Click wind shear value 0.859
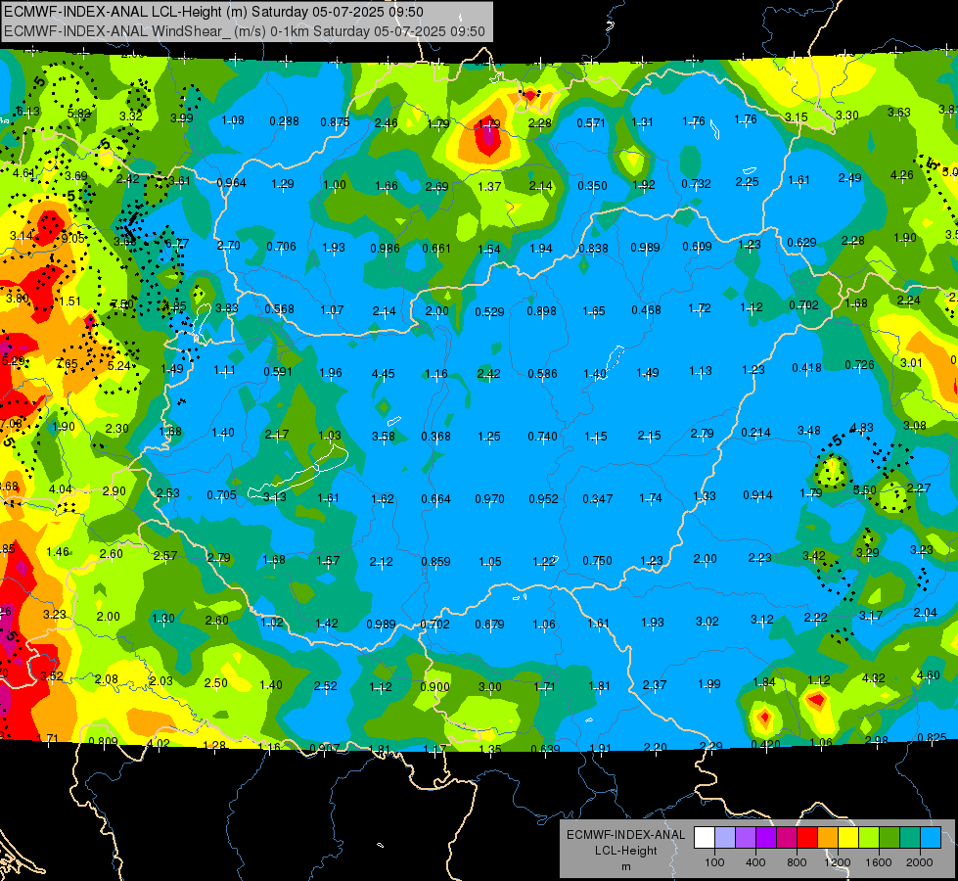 [435, 561]
